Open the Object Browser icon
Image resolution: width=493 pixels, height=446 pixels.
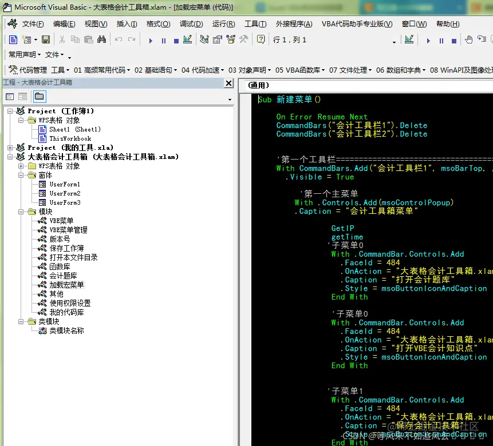click(231, 39)
